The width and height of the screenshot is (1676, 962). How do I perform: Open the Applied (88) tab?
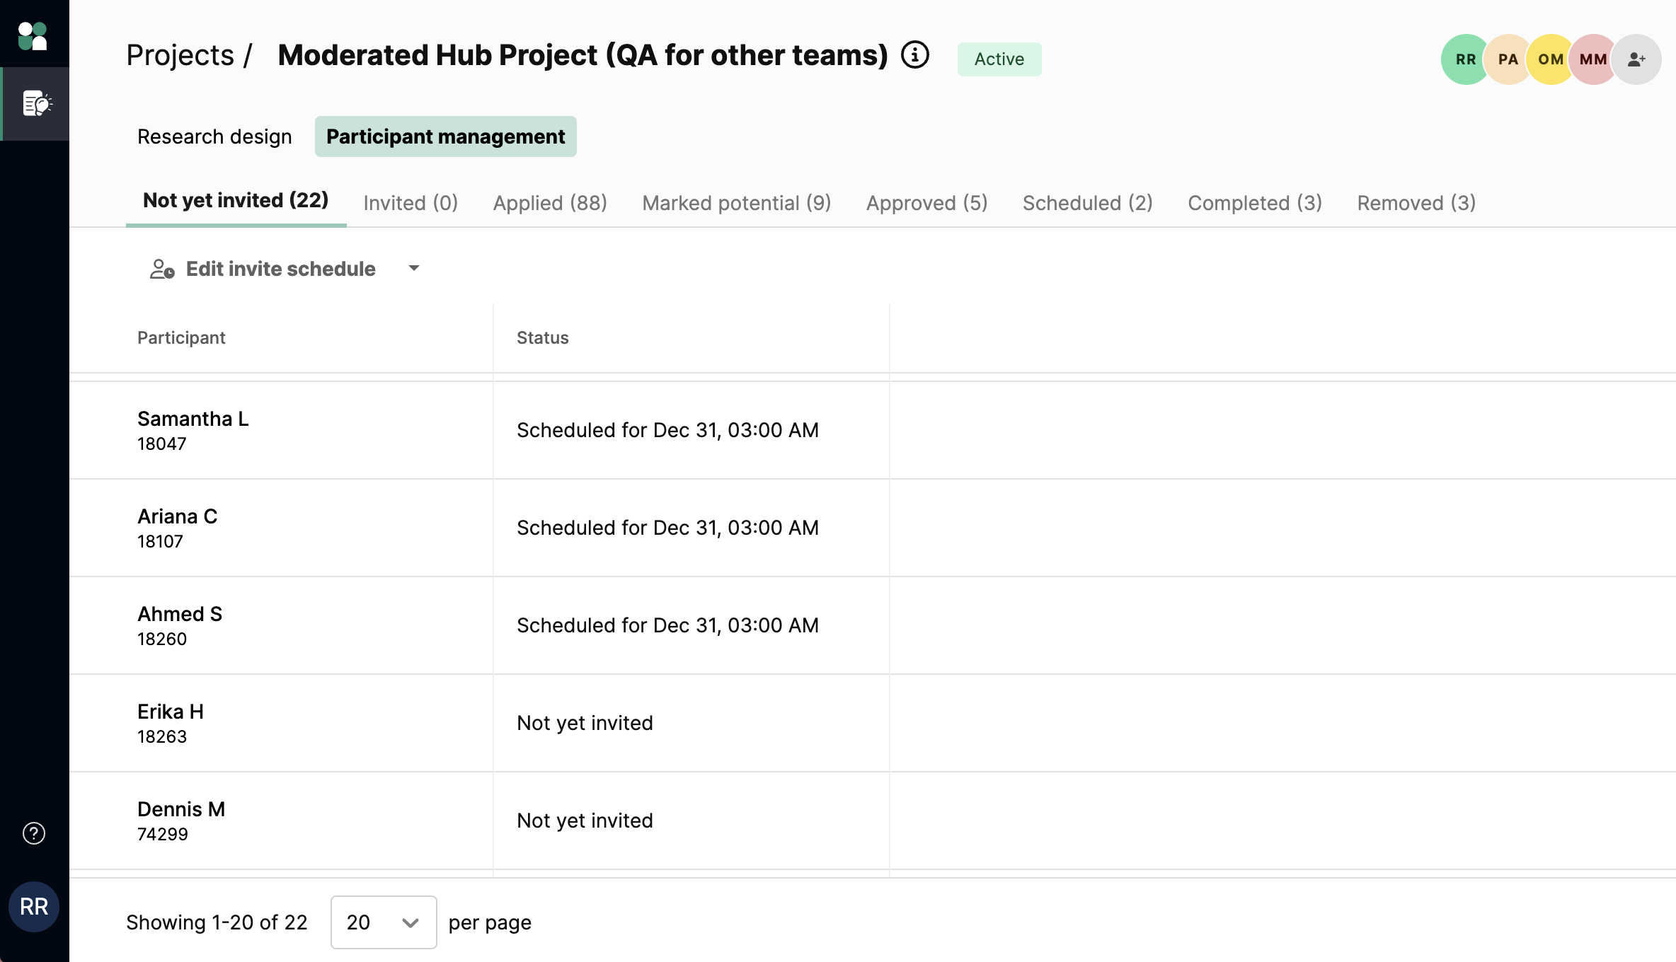(550, 203)
